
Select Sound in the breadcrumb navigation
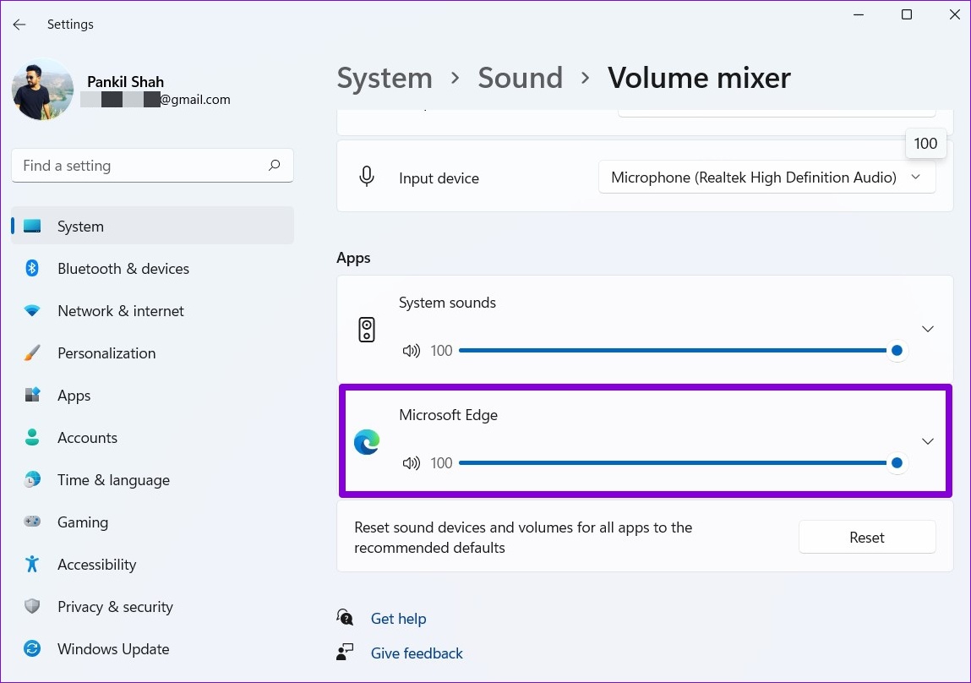(x=520, y=77)
